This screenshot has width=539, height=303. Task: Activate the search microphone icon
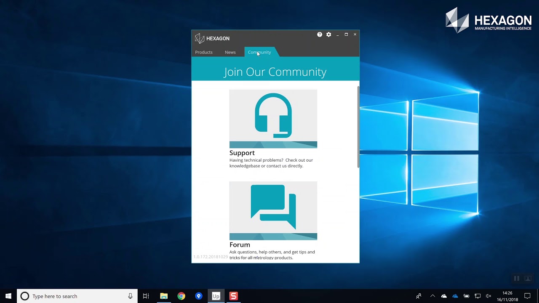pyautogui.click(x=131, y=296)
